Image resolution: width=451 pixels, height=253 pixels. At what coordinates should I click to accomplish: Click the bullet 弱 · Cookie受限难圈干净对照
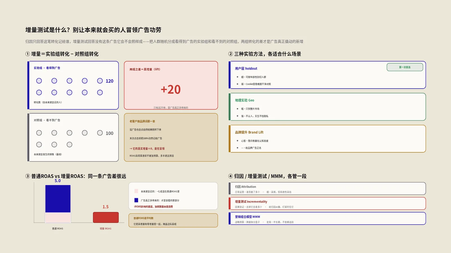[256, 84]
